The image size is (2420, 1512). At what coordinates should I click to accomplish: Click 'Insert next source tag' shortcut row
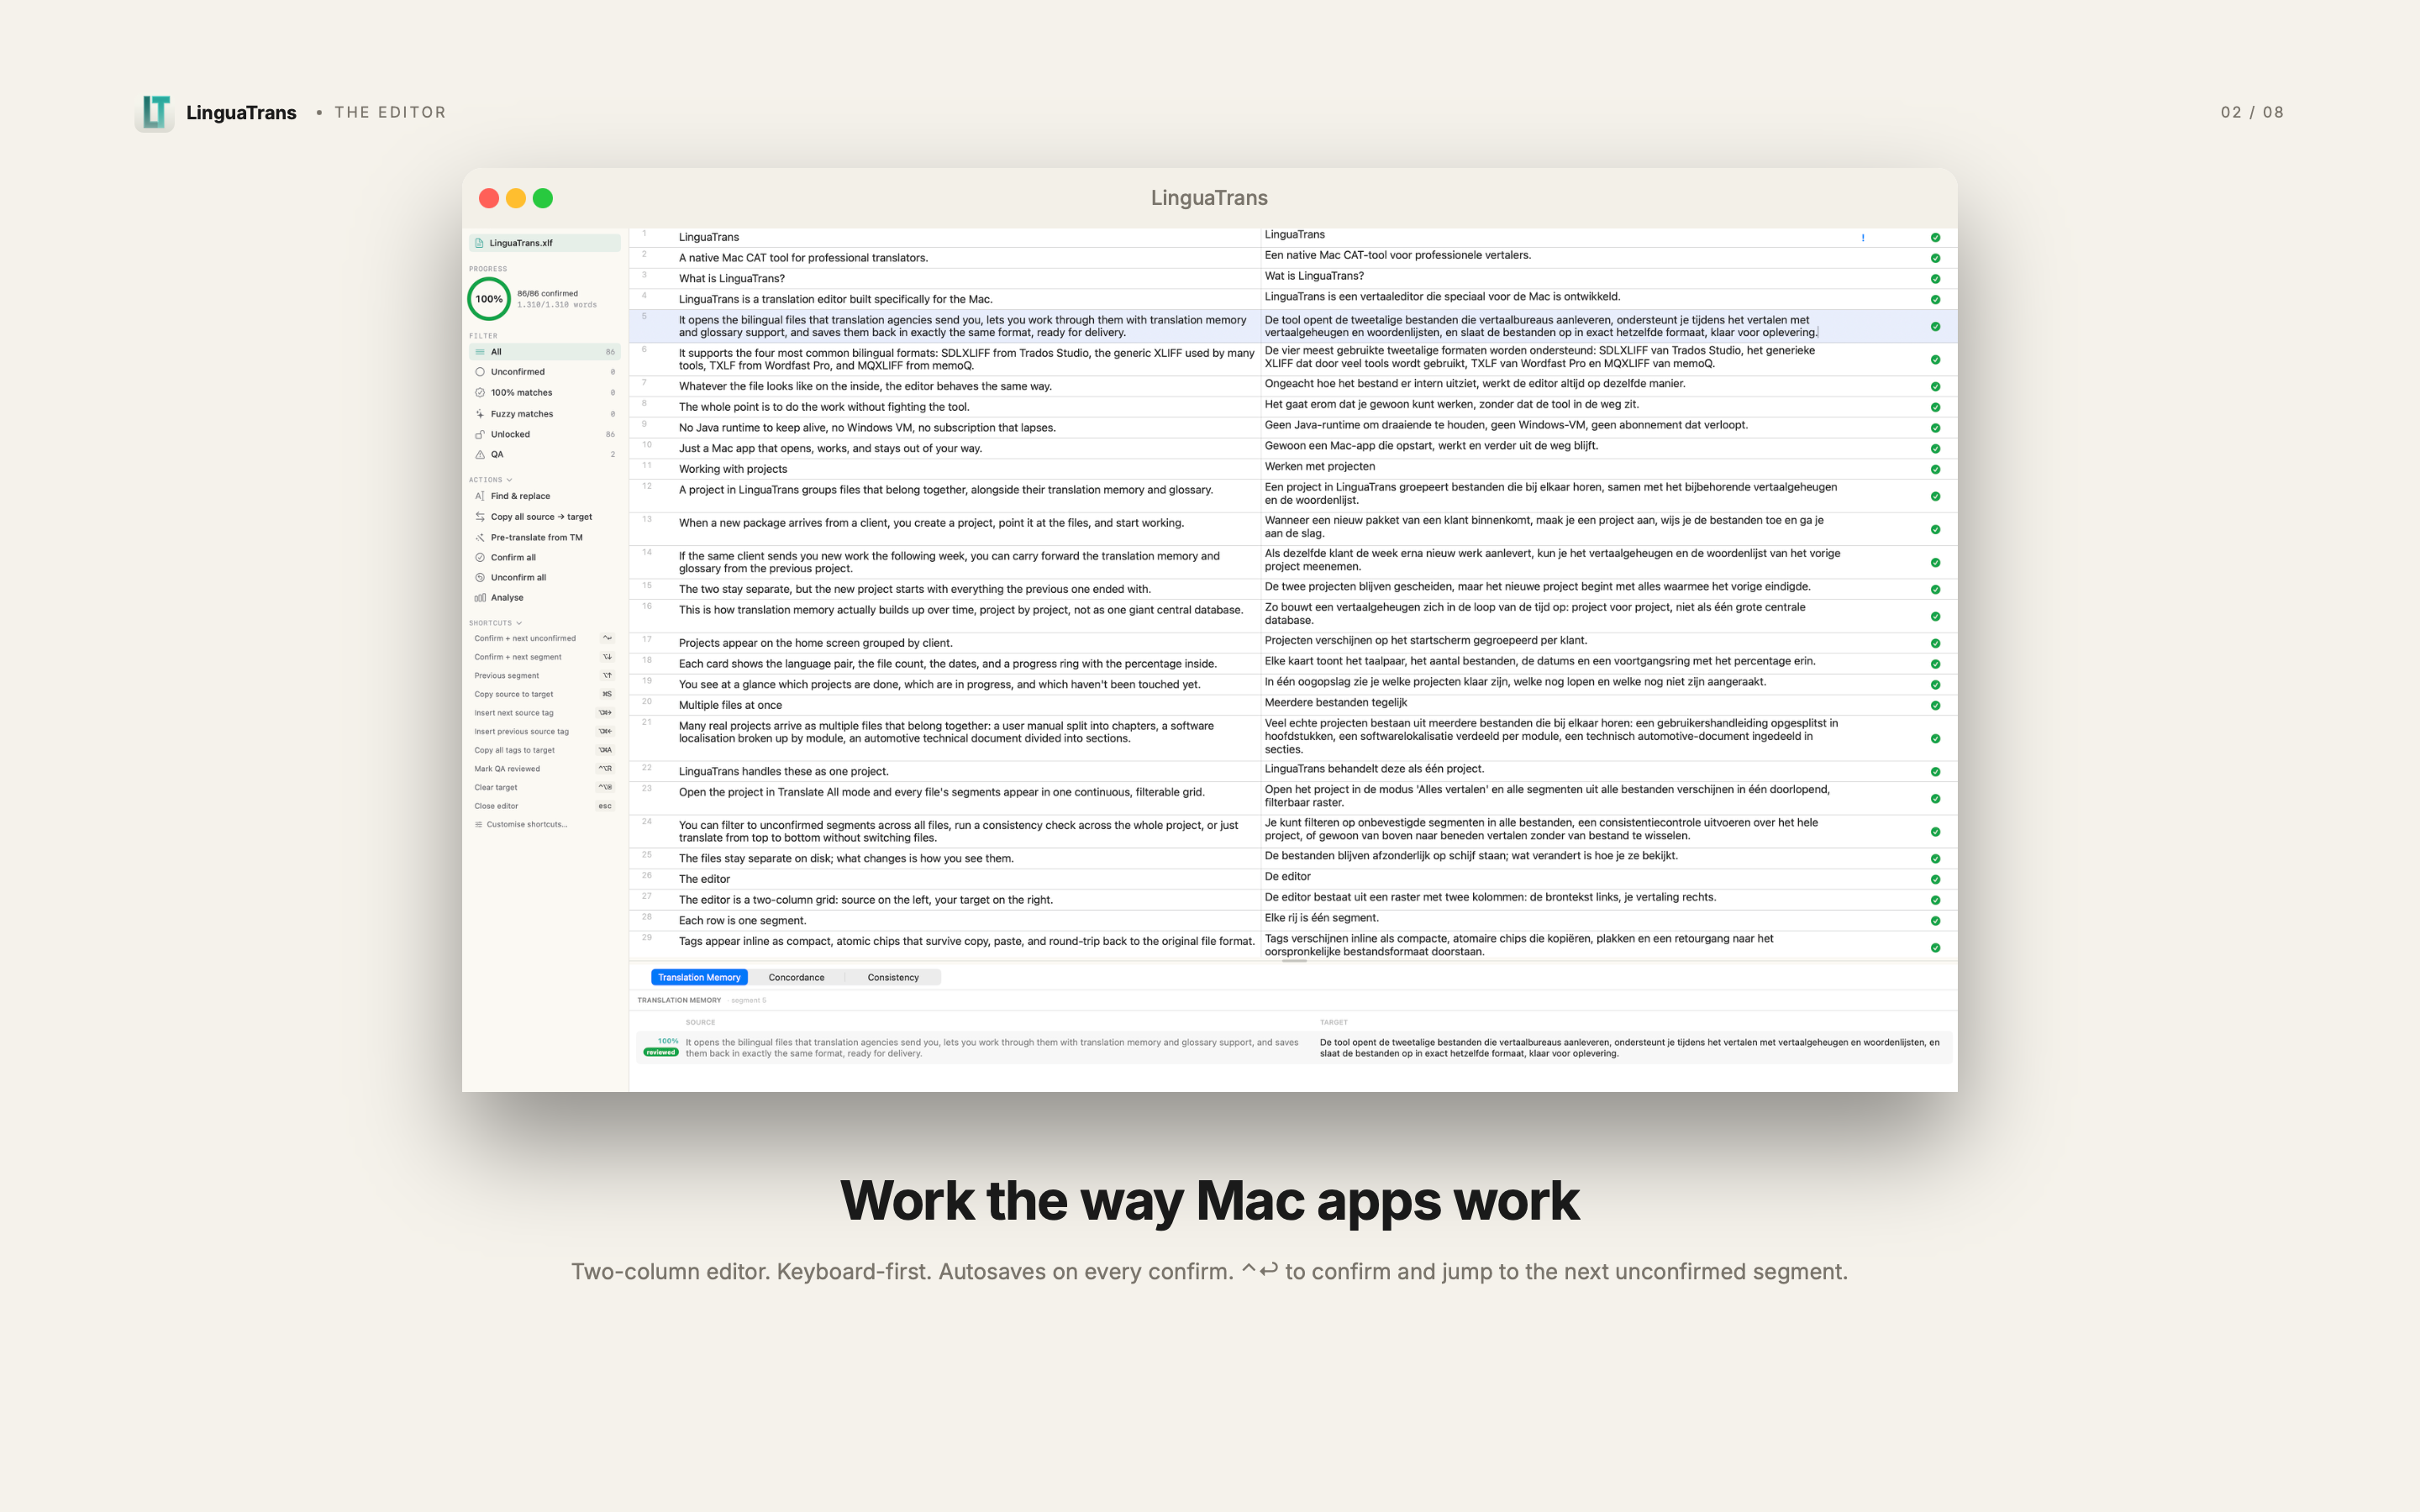545,713
